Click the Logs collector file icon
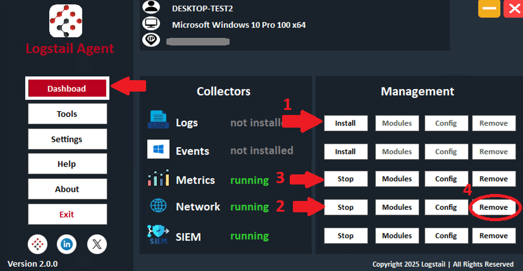523x271 pixels. point(158,120)
